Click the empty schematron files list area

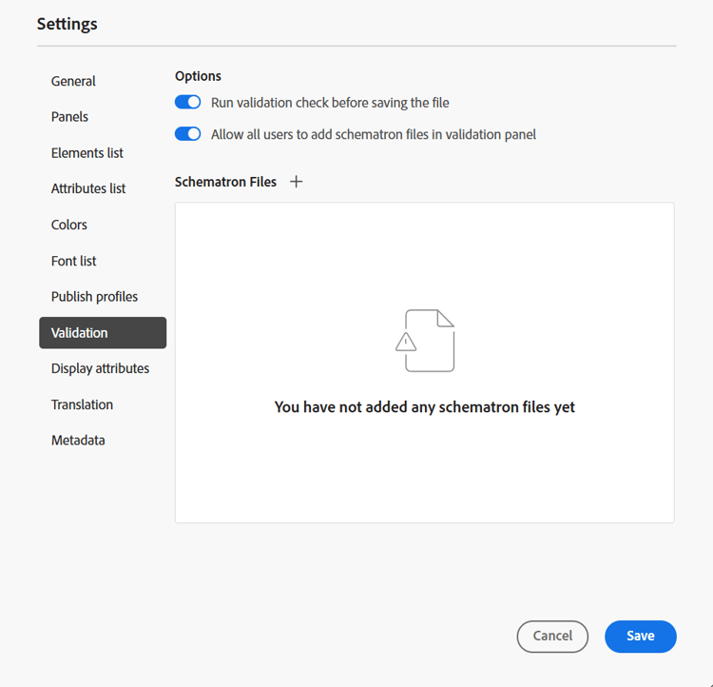(x=424, y=476)
